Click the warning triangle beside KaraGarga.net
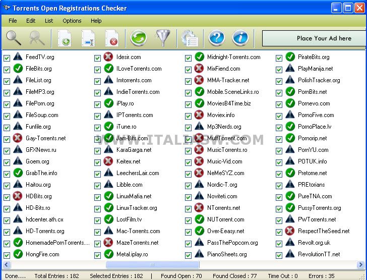The width and height of the screenshot is (367, 280). point(108,149)
